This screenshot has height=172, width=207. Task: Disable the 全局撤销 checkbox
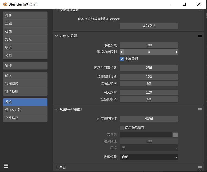tap(122, 59)
